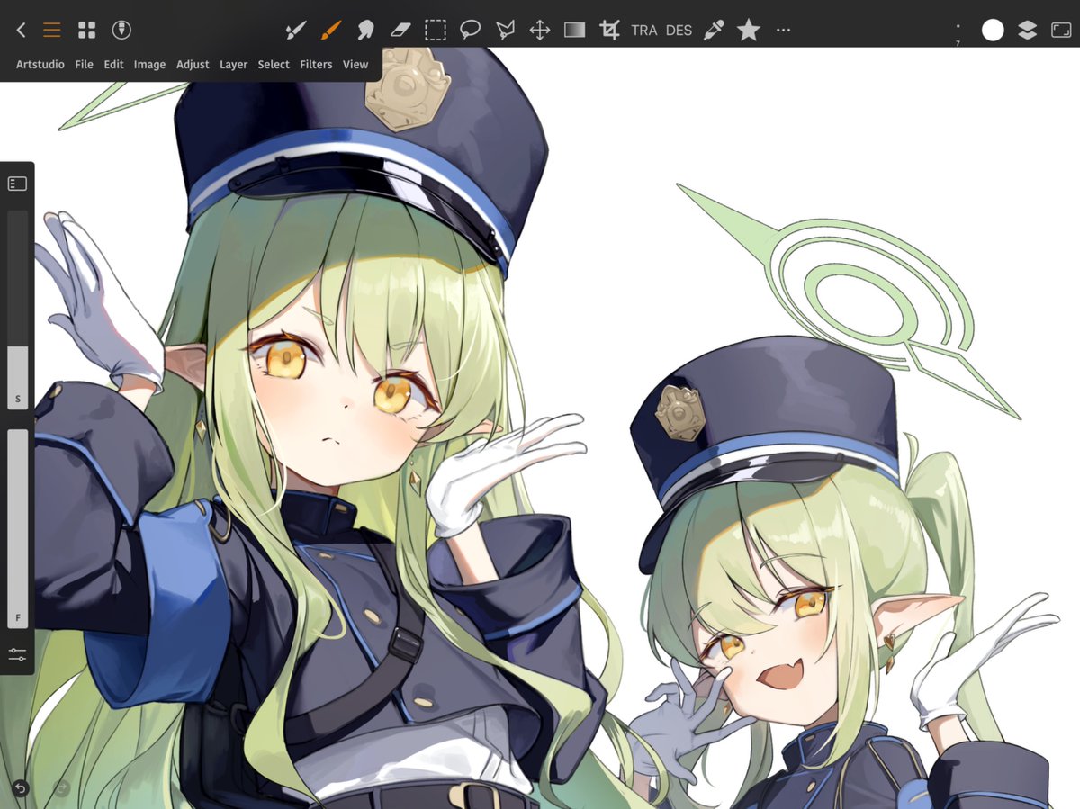
Task: Open the Select menu
Action: [x=274, y=65]
